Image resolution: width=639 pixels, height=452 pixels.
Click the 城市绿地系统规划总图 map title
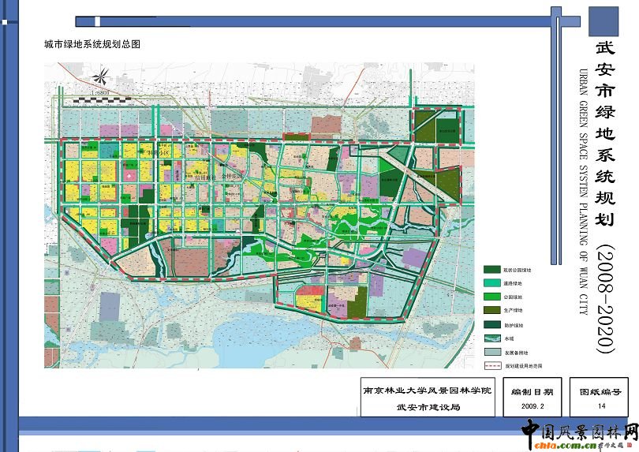tap(92, 45)
